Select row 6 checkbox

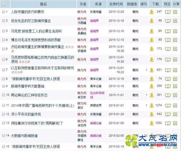[x=4, y=59]
